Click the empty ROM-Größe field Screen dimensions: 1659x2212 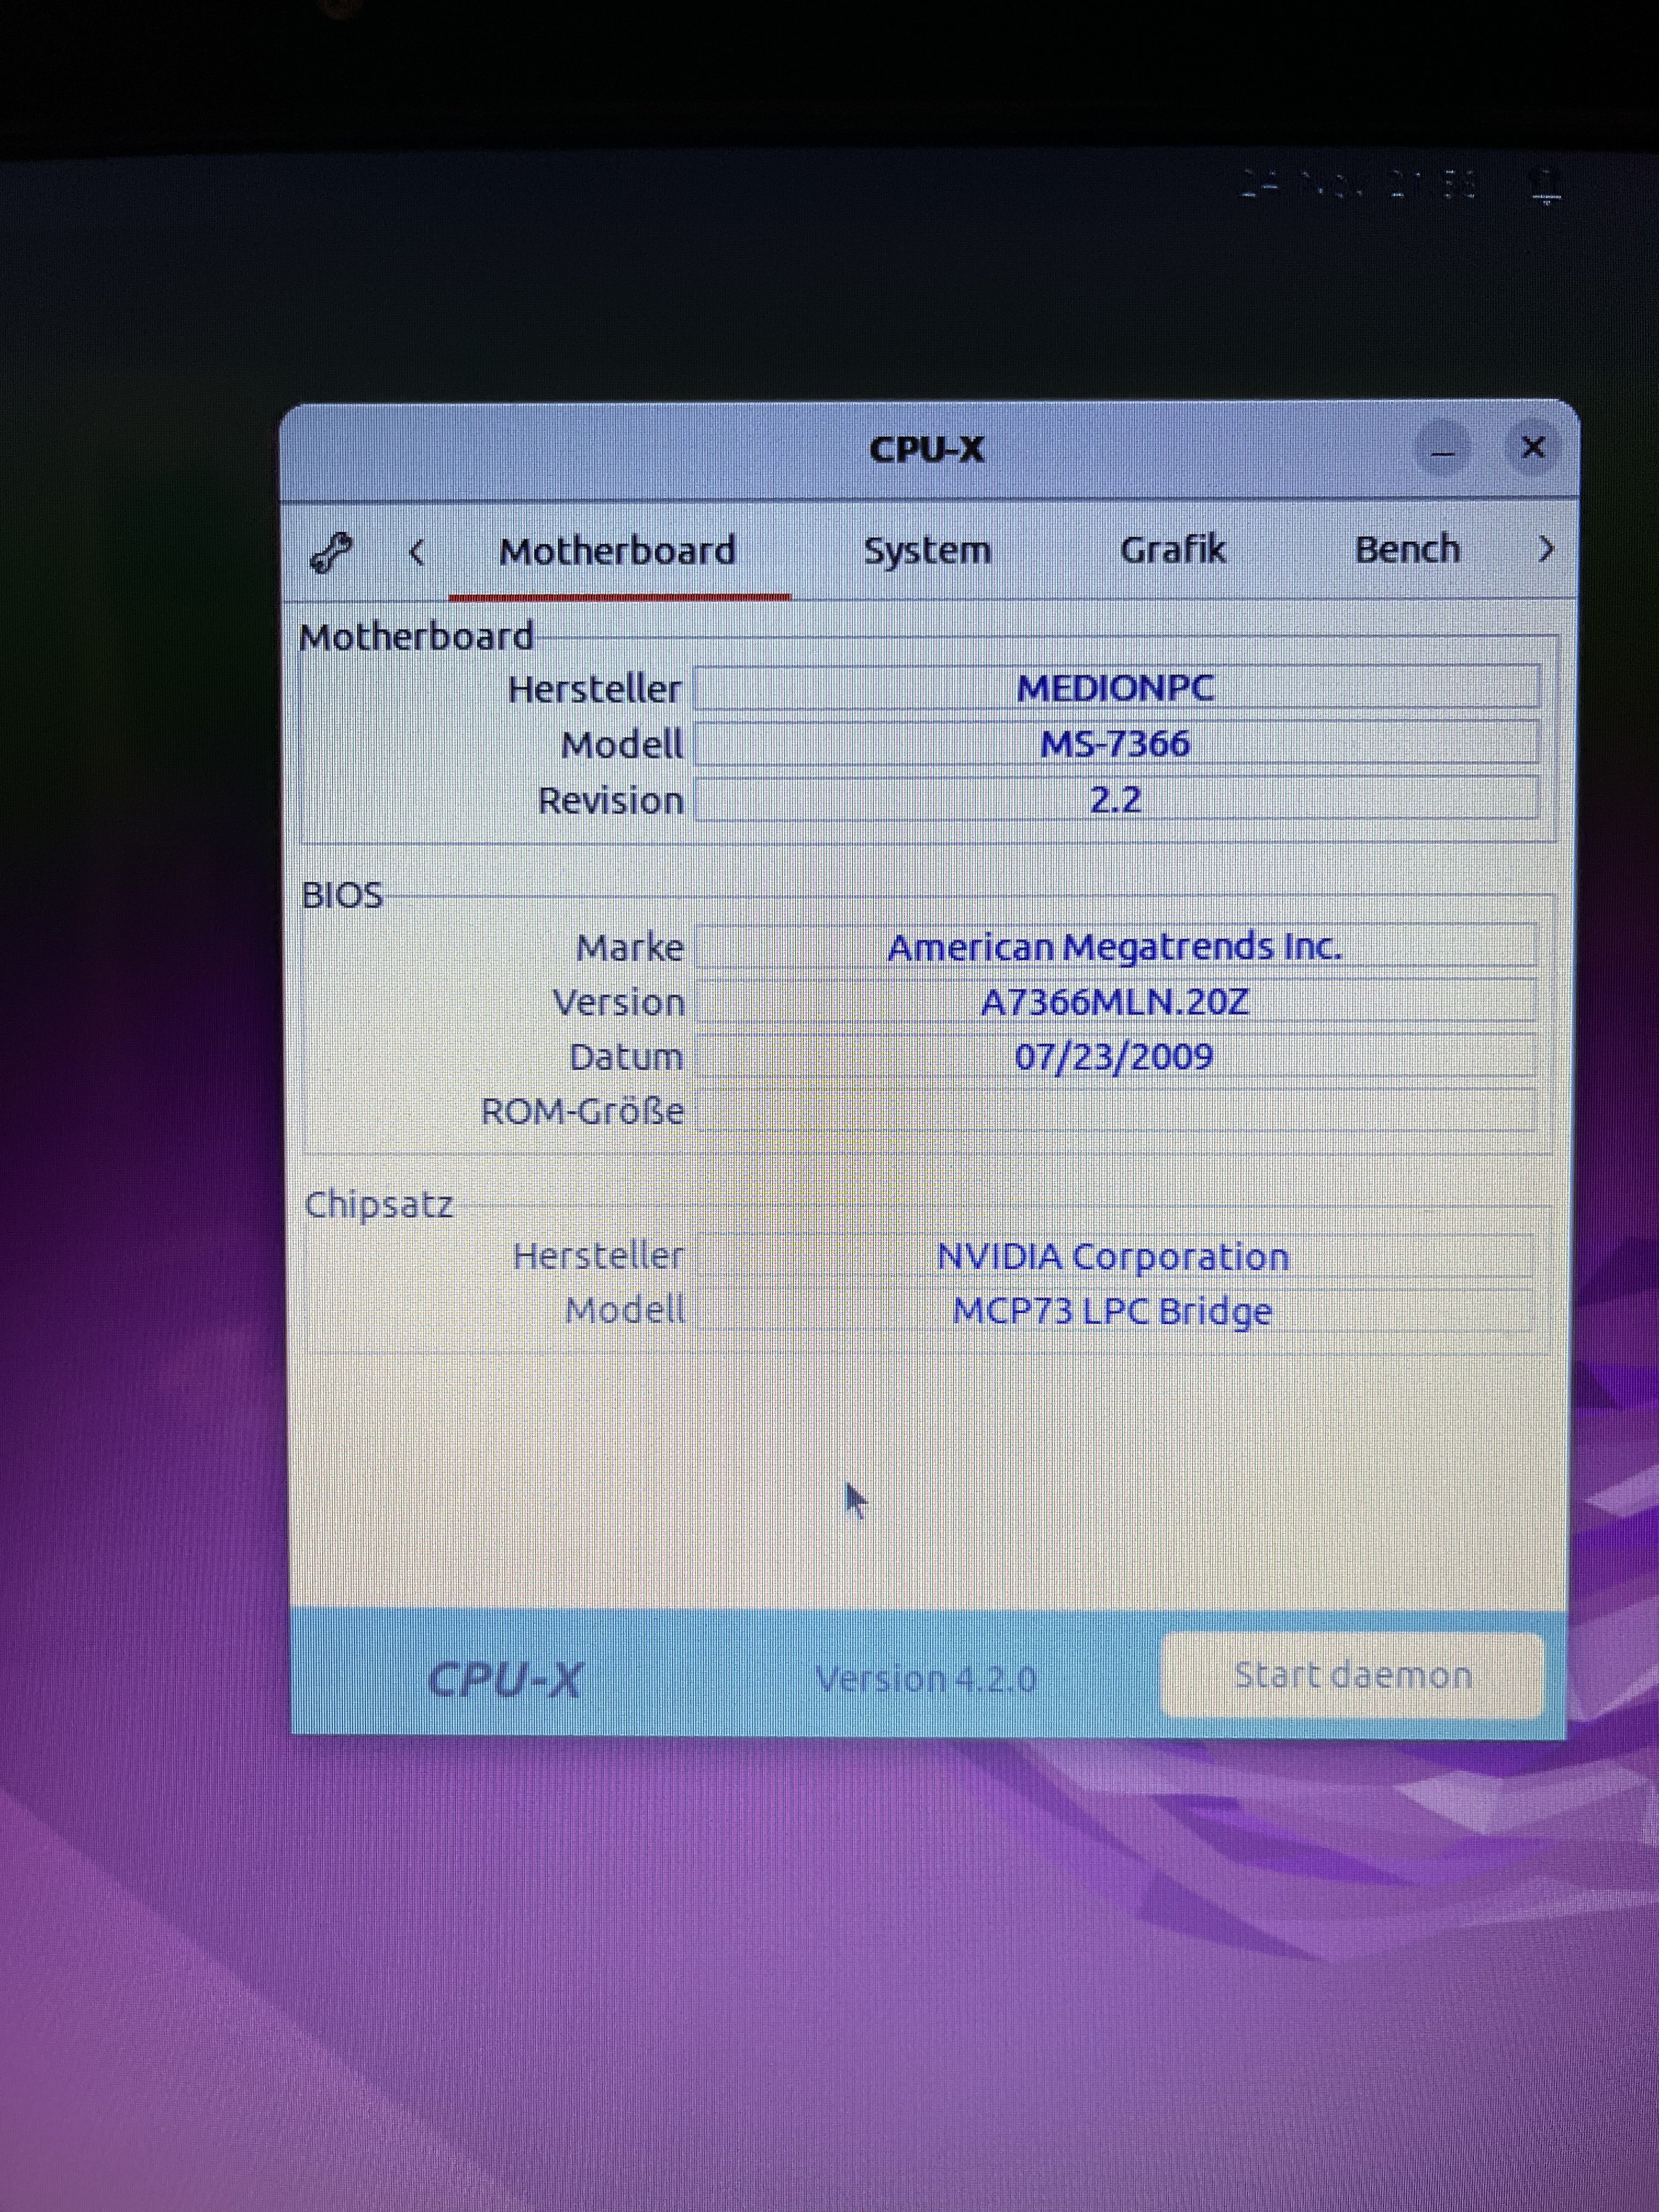1115,1111
